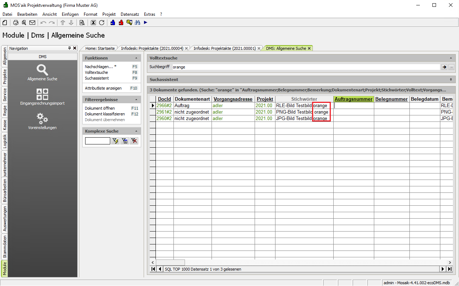Click the clear filter red X button

click(x=134, y=141)
